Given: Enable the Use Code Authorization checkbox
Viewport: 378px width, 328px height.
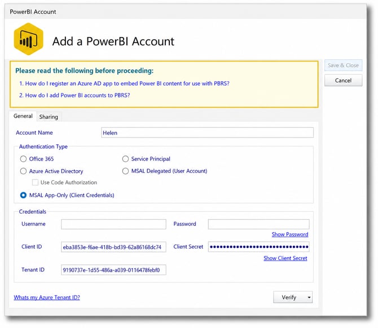Looking at the screenshot, I should (35, 182).
